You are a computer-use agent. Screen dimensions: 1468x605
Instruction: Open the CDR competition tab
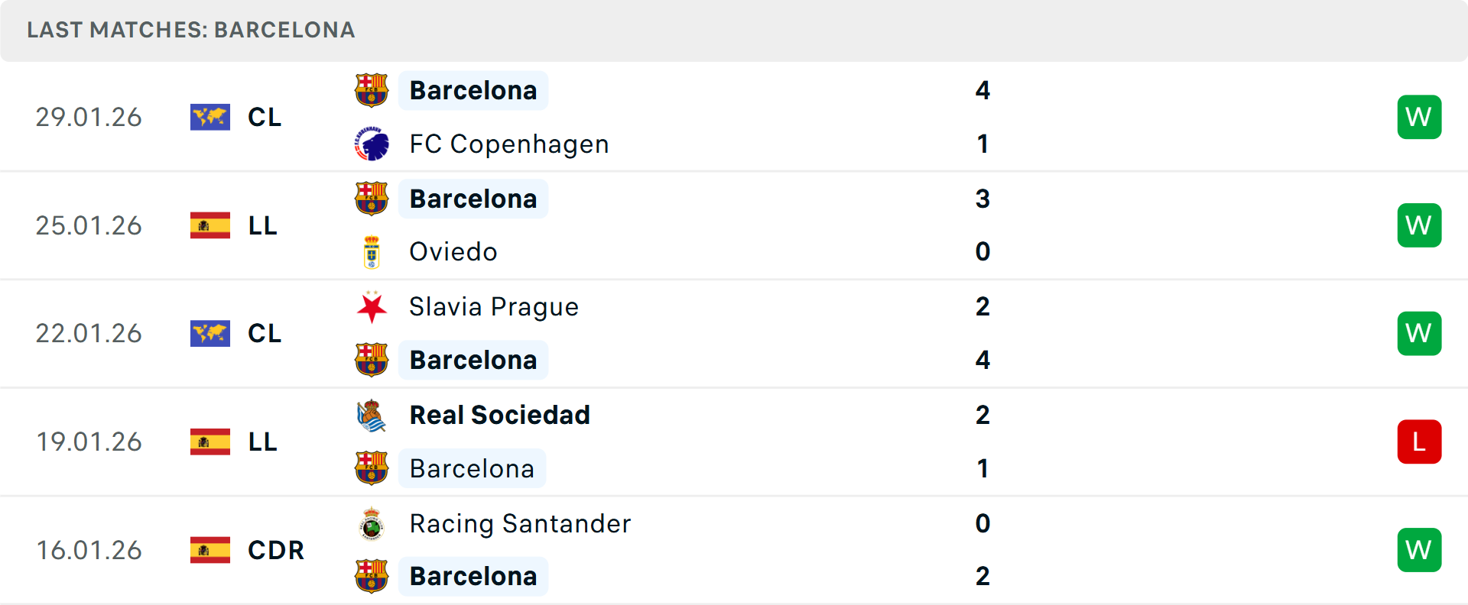(275, 550)
